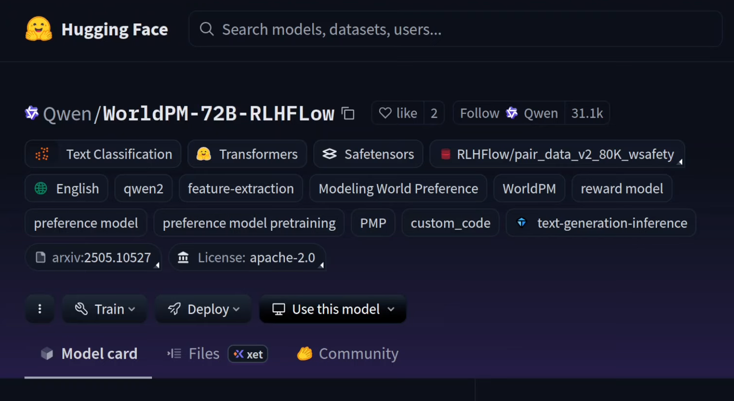Click the Model card cube icon
This screenshot has height=401, width=734.
coord(47,354)
